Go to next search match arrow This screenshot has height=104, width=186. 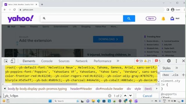pos(130,96)
